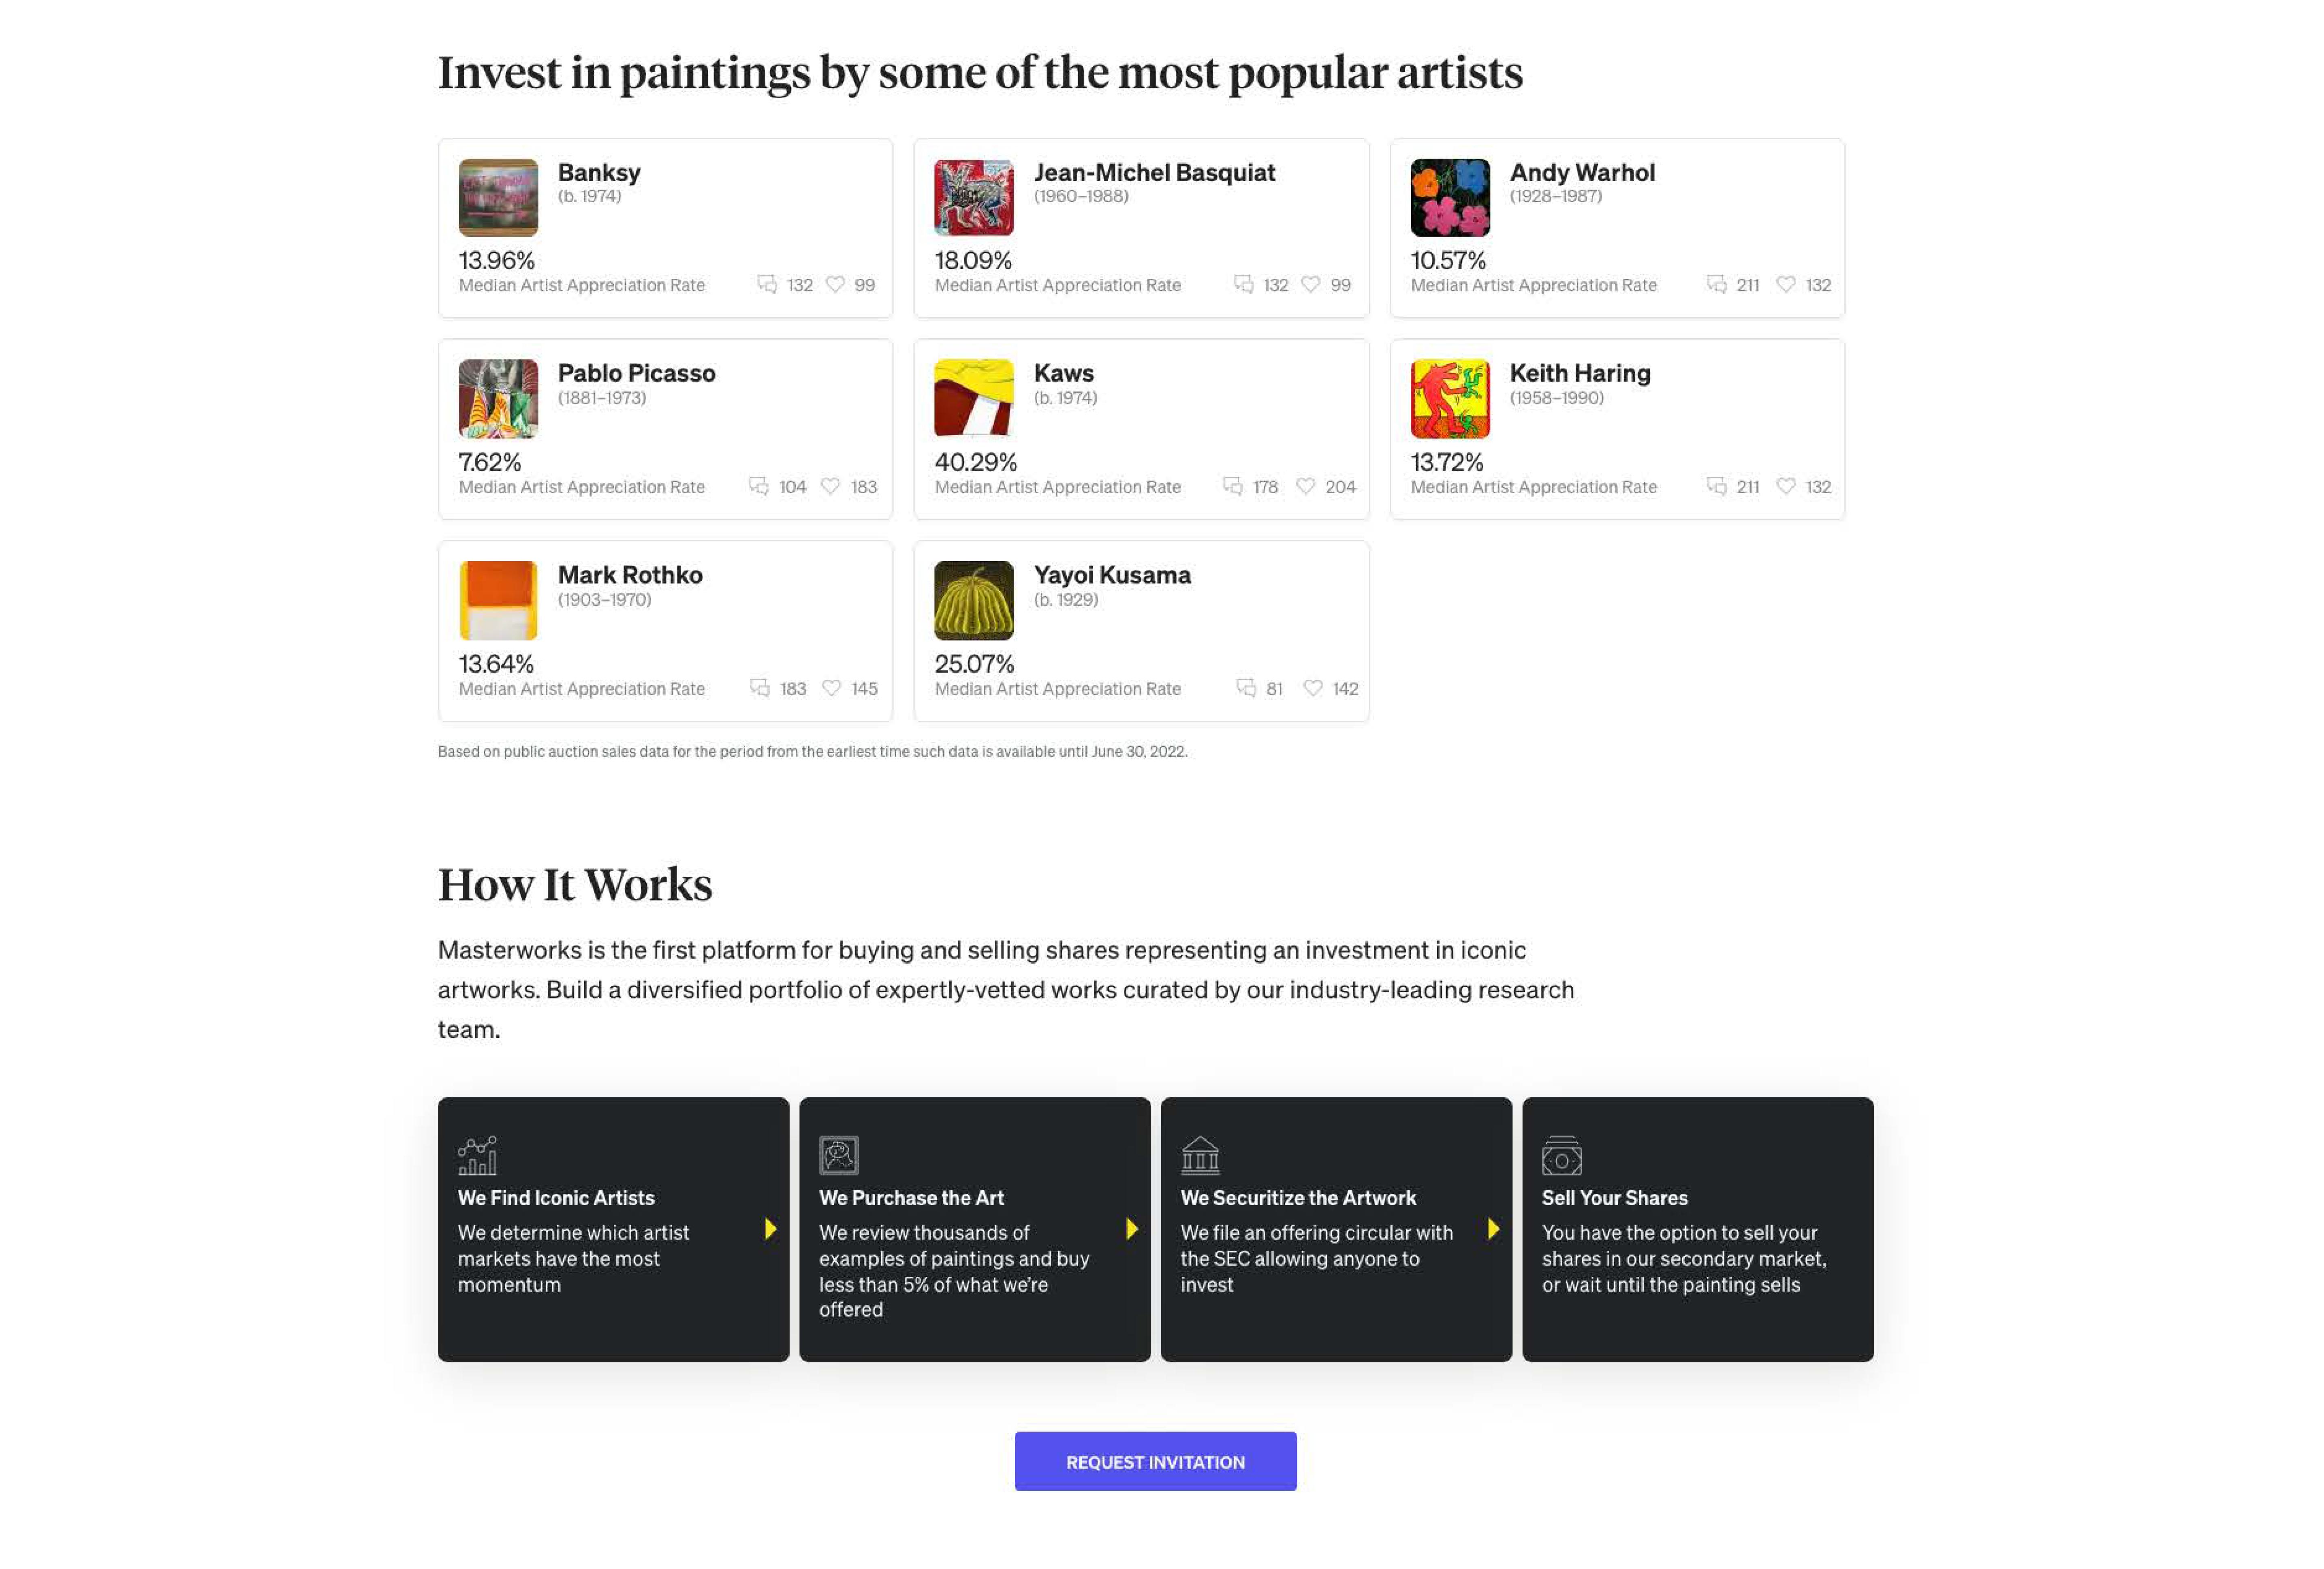The image size is (2324, 1569).
Task: Click the comment icon on Banksy card
Action: point(767,285)
